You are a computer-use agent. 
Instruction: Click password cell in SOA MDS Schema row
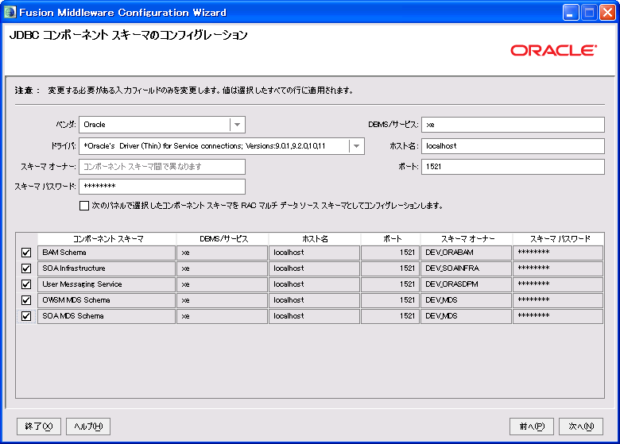558,316
